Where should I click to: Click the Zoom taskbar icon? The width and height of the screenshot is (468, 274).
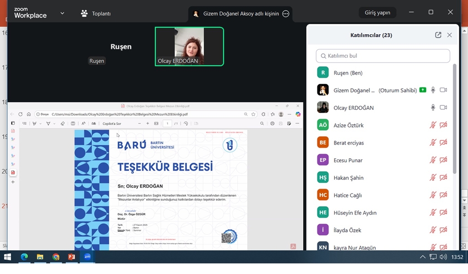coord(87,257)
